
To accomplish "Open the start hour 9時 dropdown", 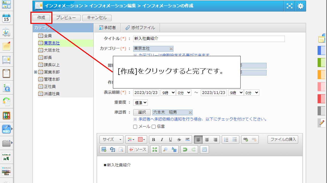I will pos(168,93).
